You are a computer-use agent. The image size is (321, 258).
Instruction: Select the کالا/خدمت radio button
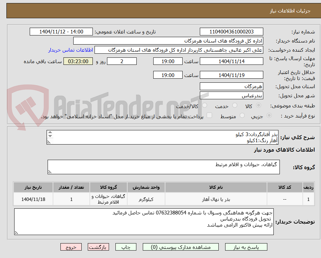click(205, 105)
